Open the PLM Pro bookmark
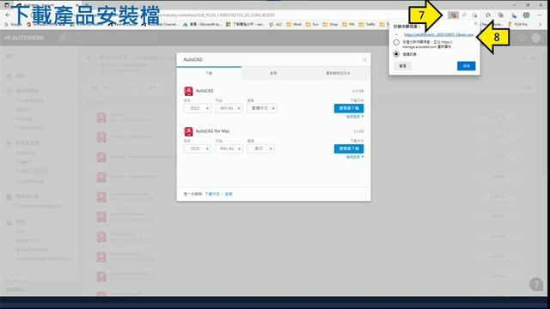This screenshot has height=309, width=550. [517, 25]
